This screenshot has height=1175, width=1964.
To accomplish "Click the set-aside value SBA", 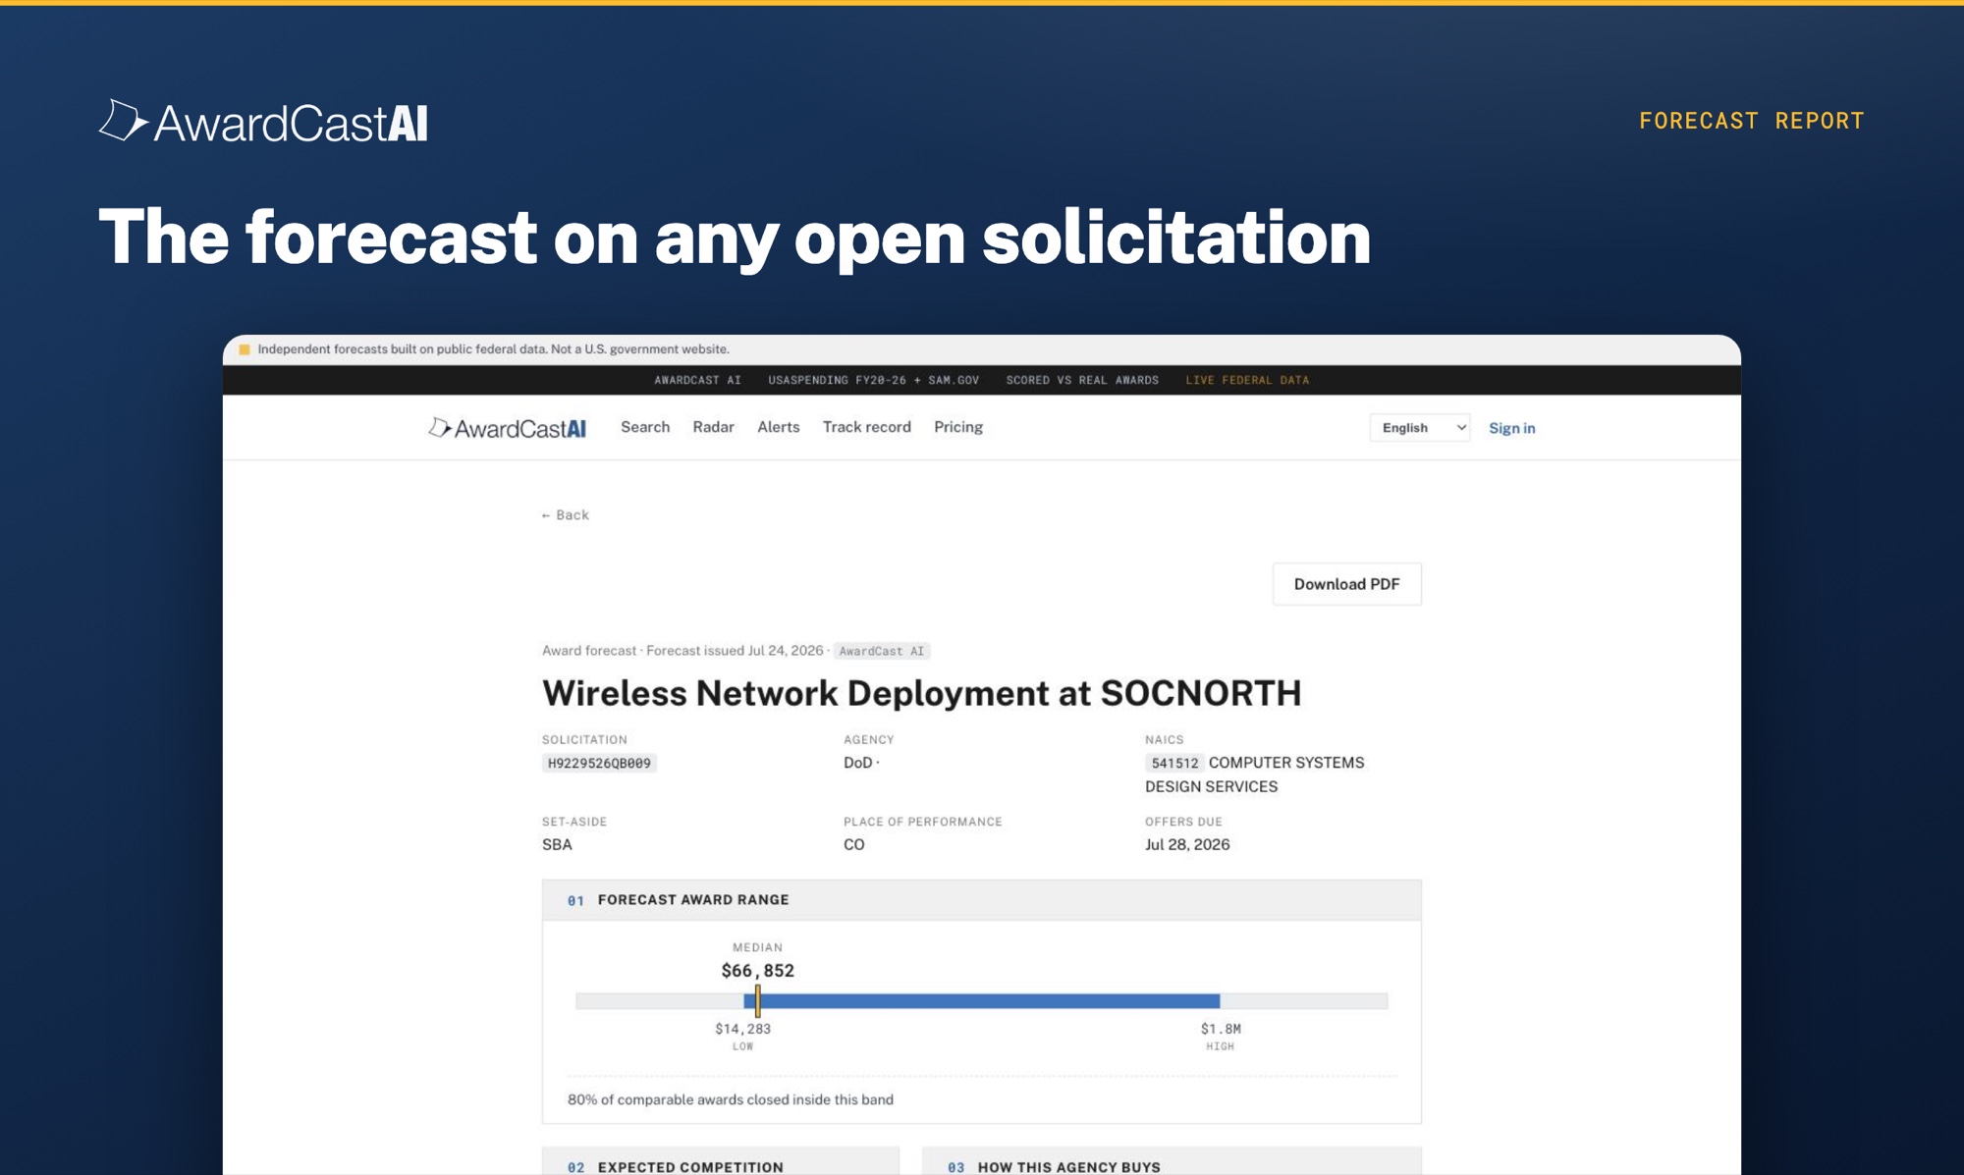I will point(557,844).
